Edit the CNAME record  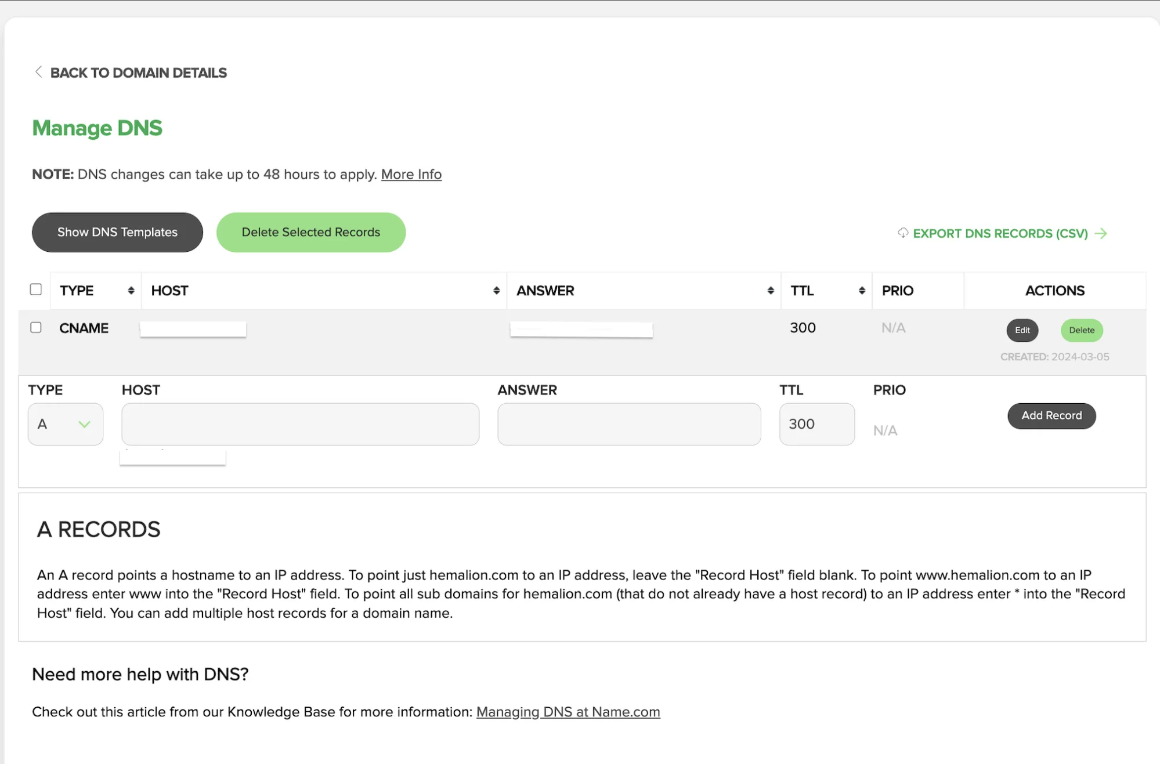pos(1022,330)
